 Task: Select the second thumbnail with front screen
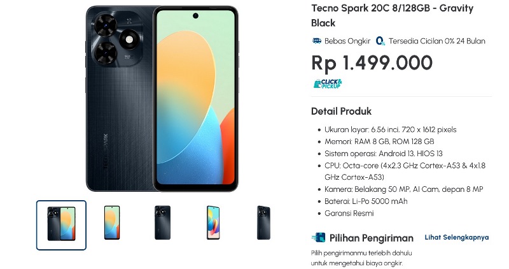[112, 223]
